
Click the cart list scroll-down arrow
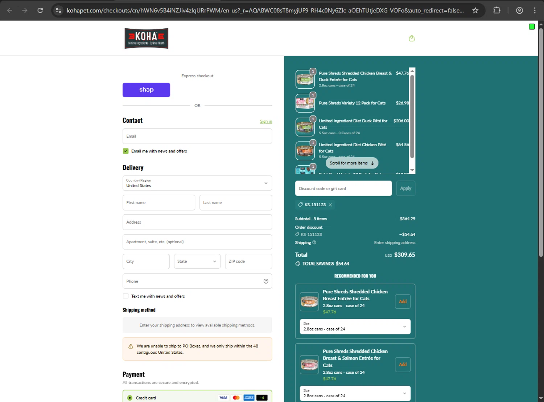412,170
